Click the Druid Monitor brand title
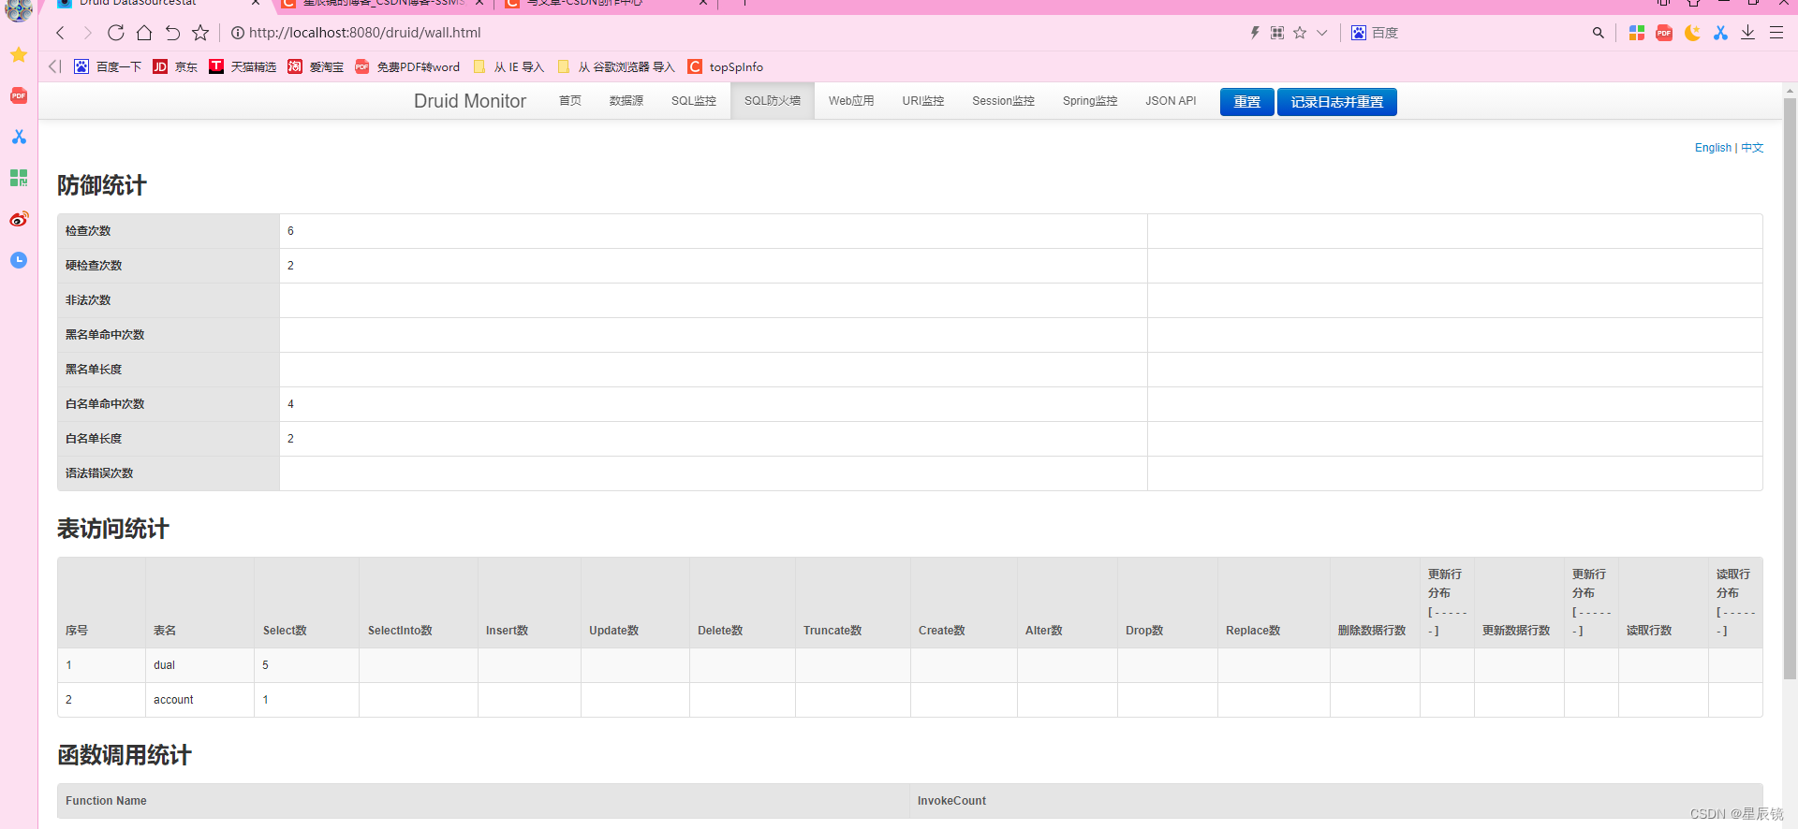 point(470,101)
